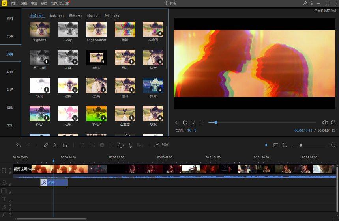Show 胶片 (18) filter category
The height and width of the screenshot is (221, 339).
point(112,15)
